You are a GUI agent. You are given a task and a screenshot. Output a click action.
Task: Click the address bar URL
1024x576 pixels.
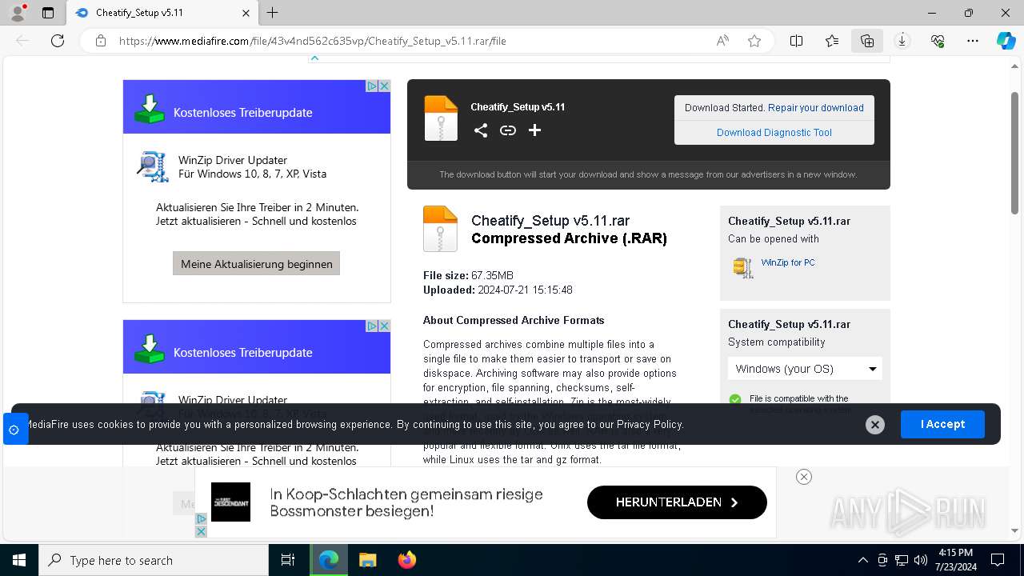tap(312, 41)
